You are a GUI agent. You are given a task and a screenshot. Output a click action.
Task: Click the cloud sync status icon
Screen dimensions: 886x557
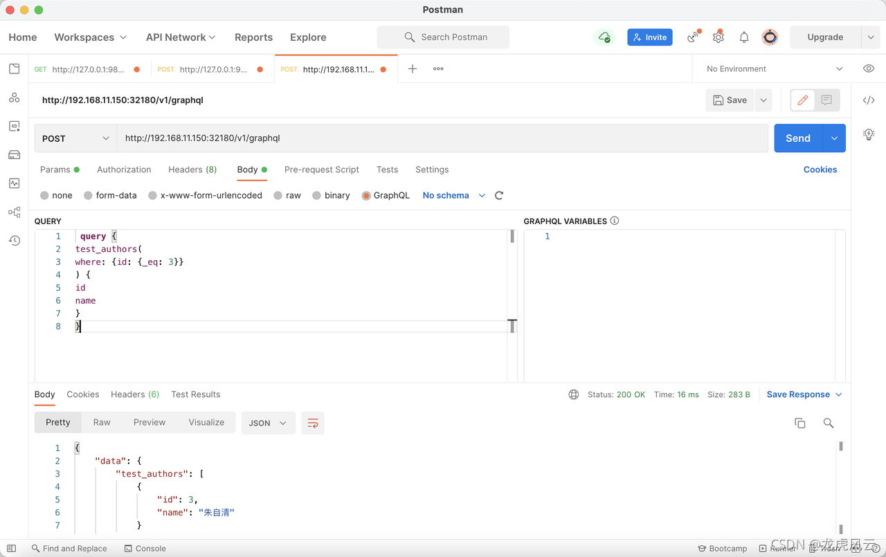(x=604, y=37)
